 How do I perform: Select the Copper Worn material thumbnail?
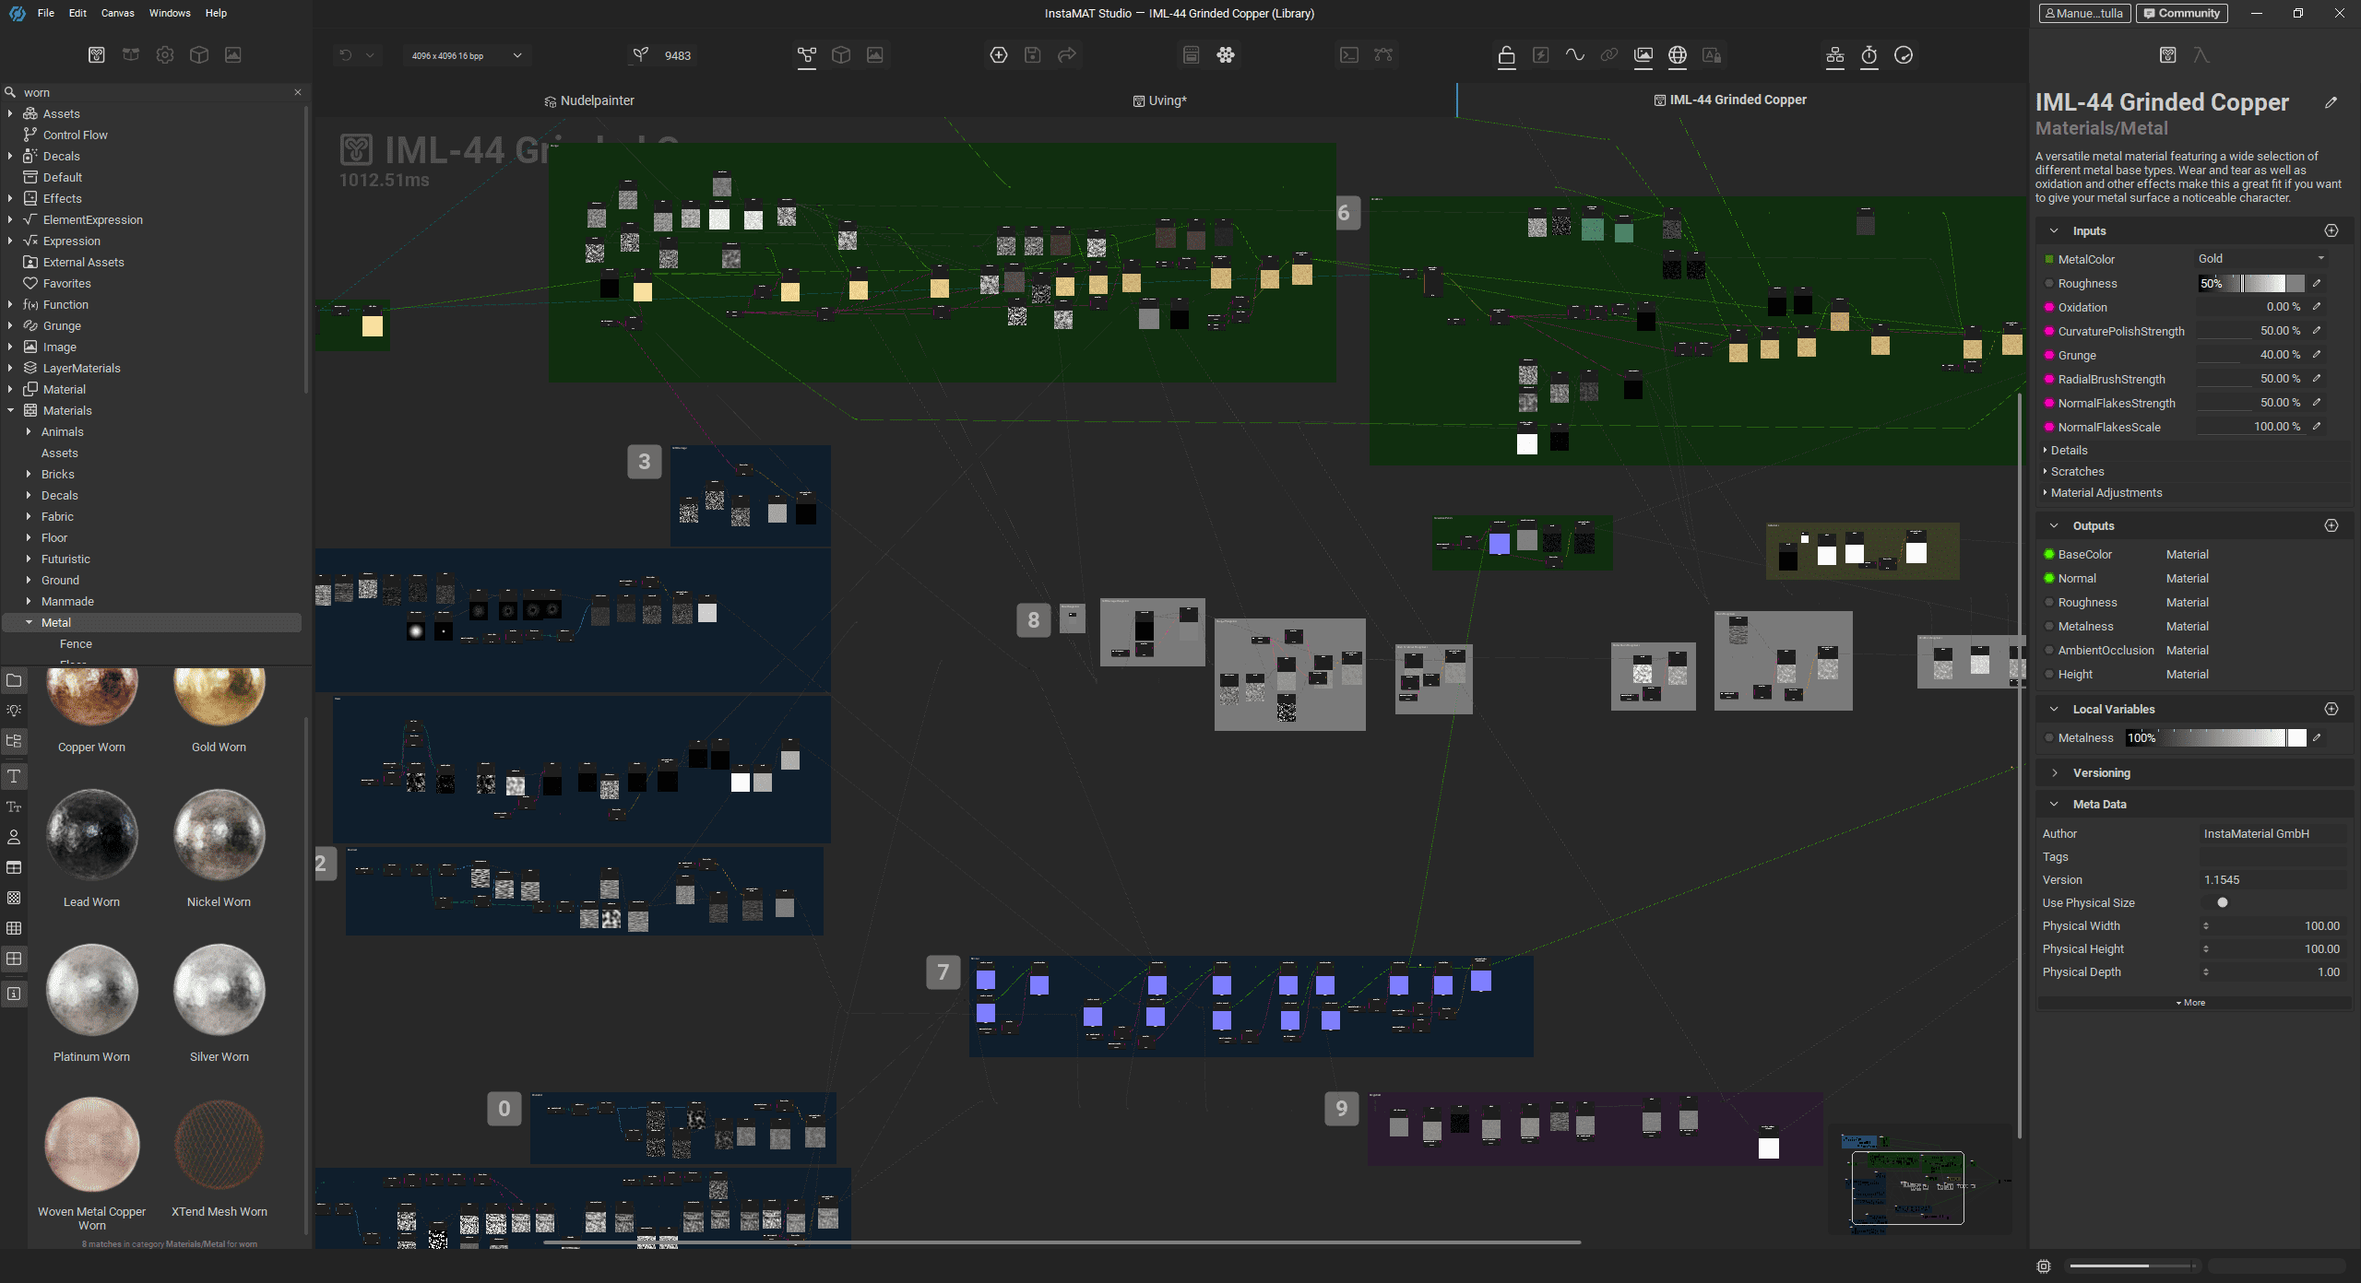click(91, 696)
